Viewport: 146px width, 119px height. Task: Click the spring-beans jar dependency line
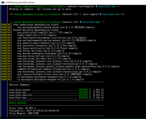56,27
